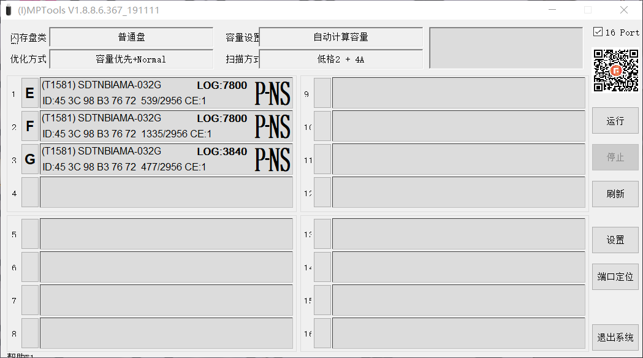This screenshot has width=643, height=358.
Task: Click the 停止 (Stop) button
Action: (615, 157)
